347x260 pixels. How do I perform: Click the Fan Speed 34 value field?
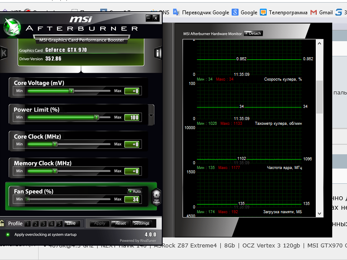132,199
